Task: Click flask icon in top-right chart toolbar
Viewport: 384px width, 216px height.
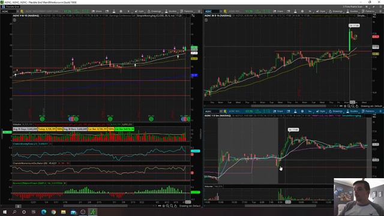Action: pyautogui.click(x=295, y=11)
